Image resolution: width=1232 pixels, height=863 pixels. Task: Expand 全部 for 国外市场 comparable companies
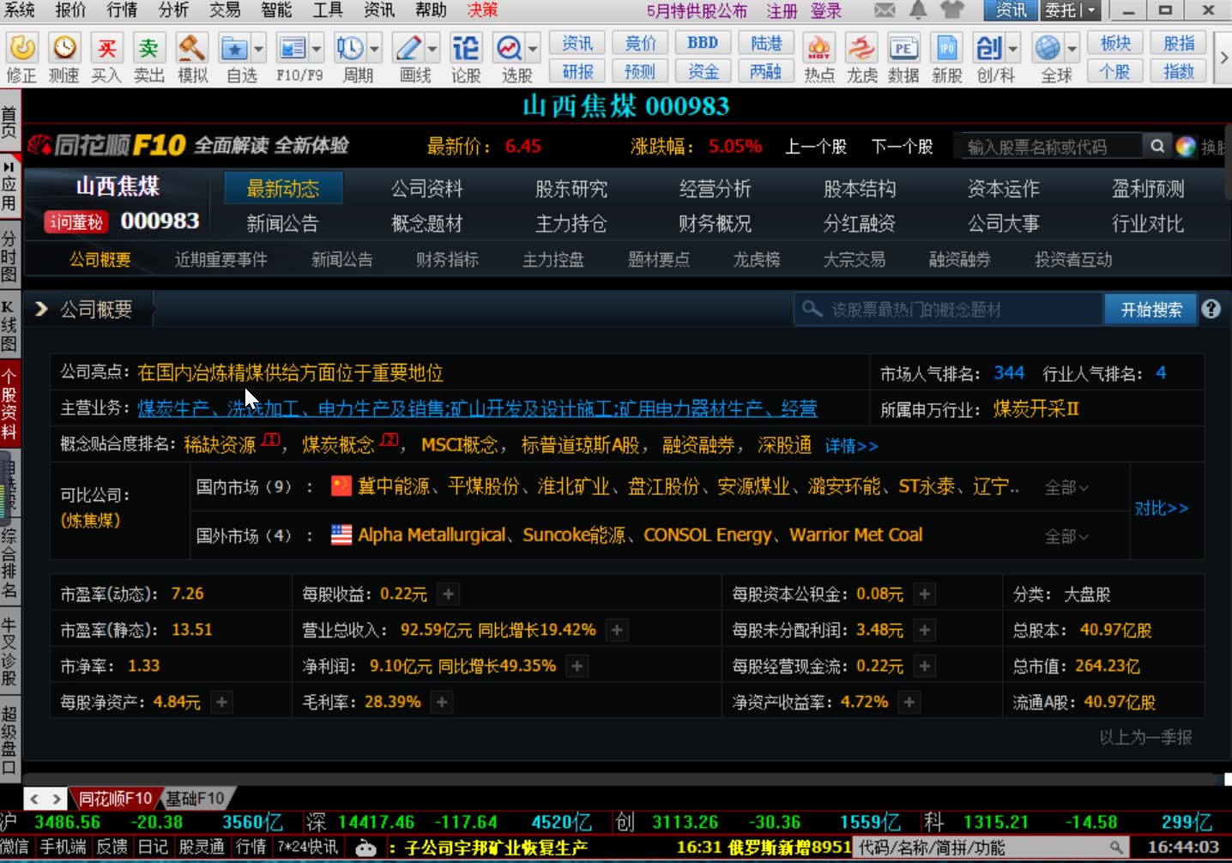[x=1066, y=536]
